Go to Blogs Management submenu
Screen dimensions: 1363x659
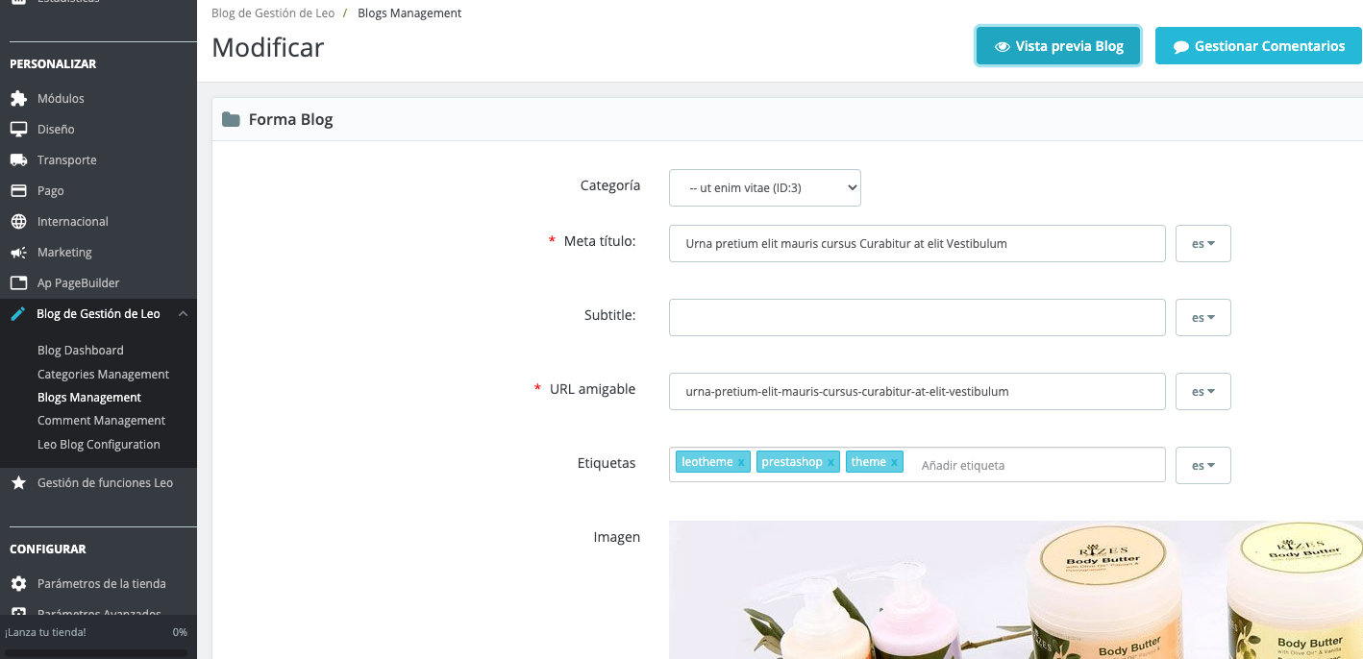89,398
